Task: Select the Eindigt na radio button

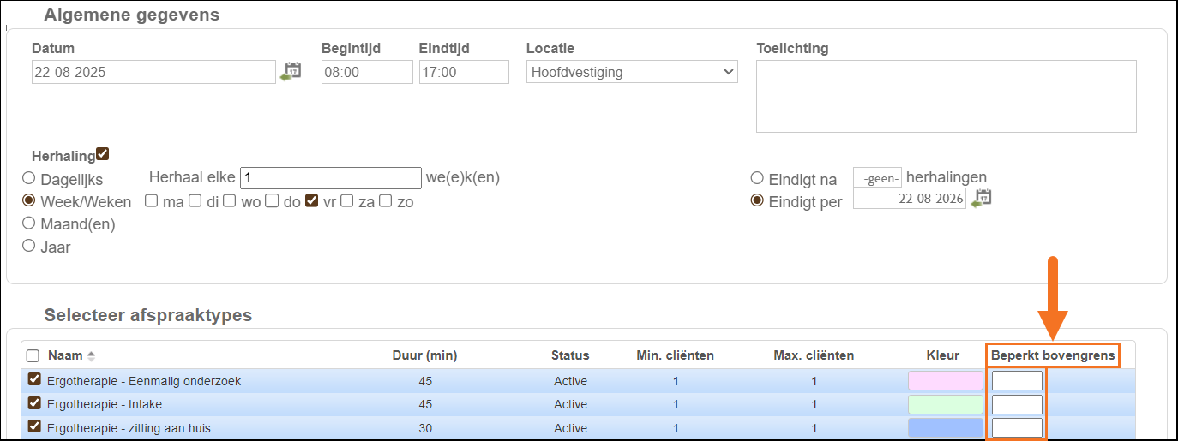Action: tap(757, 178)
